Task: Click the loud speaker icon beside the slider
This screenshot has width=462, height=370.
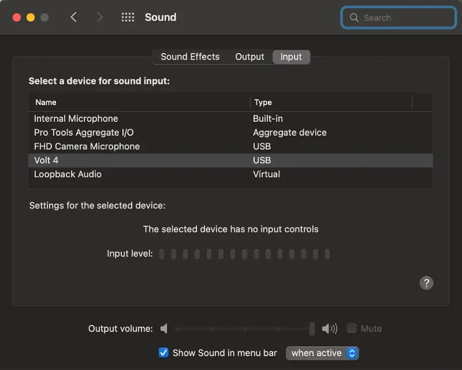Action: coord(329,328)
